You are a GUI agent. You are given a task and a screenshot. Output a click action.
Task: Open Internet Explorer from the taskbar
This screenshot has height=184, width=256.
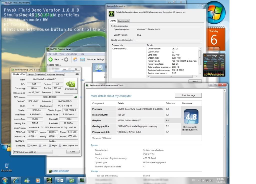tap(15, 180)
